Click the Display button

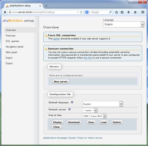pyautogui.click(x=57, y=122)
